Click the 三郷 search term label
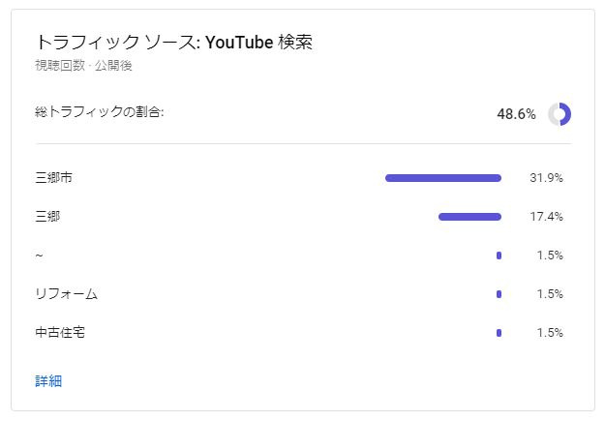Viewport: 605px width, 421px height. pyautogui.click(x=47, y=217)
